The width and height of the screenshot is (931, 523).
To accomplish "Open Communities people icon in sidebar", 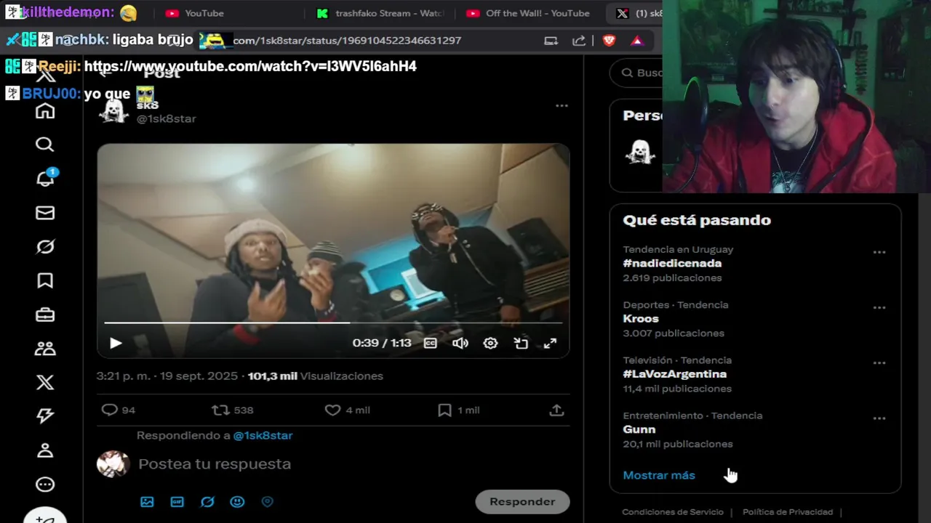I will tap(45, 349).
